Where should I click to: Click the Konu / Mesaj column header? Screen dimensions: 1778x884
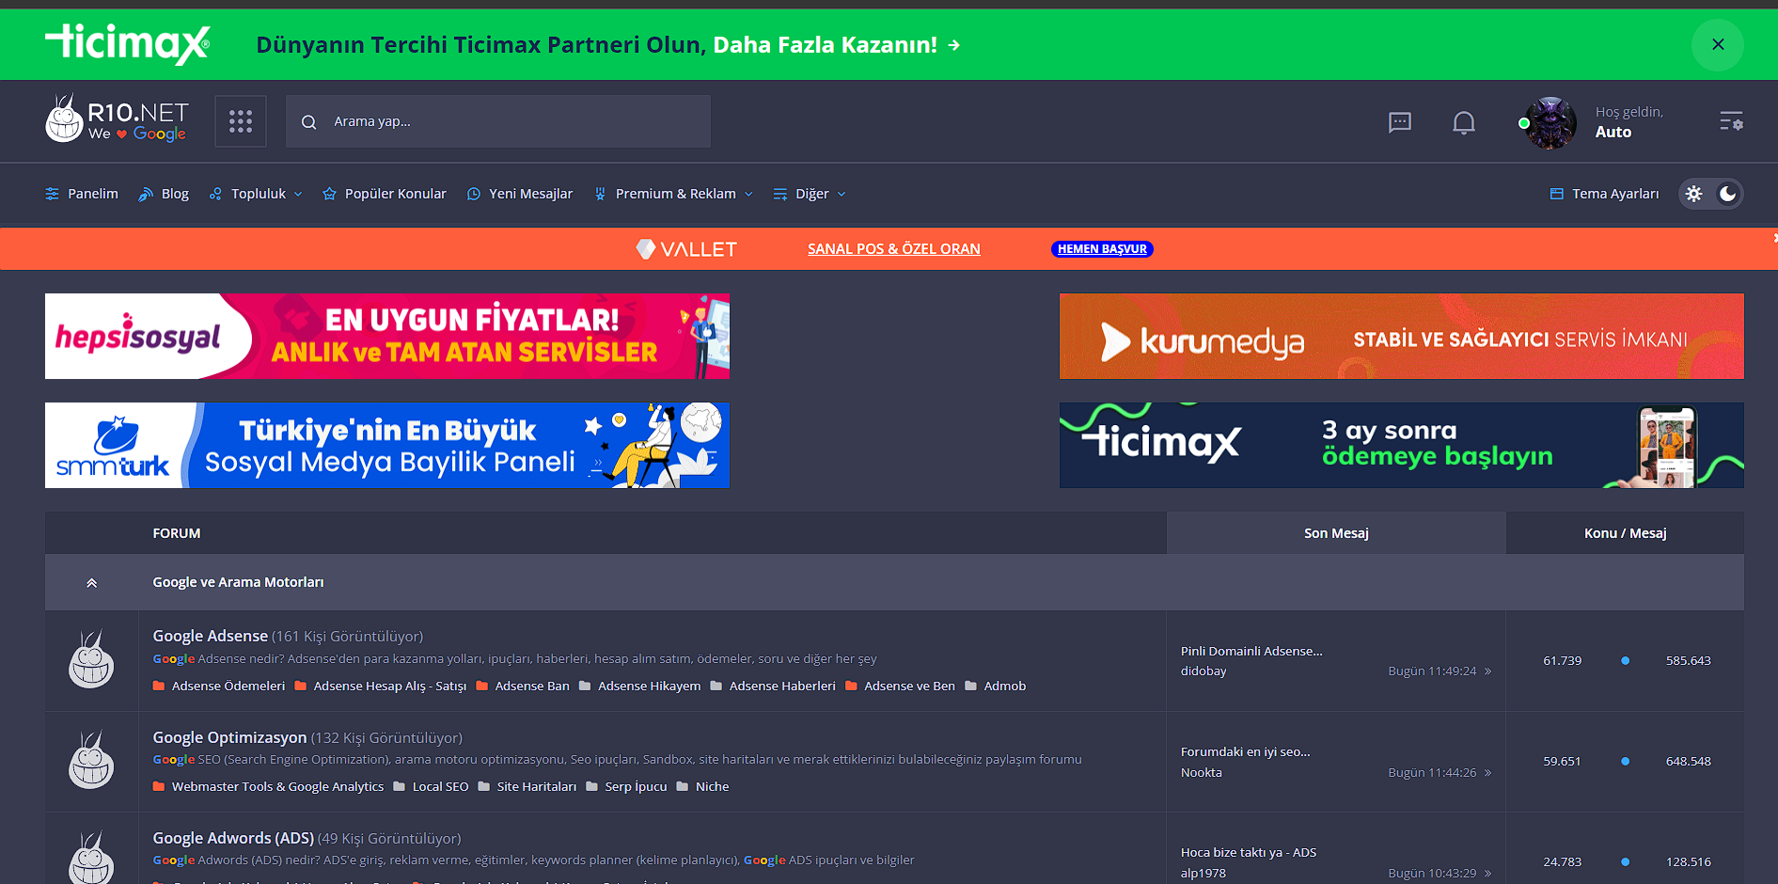[x=1625, y=533]
